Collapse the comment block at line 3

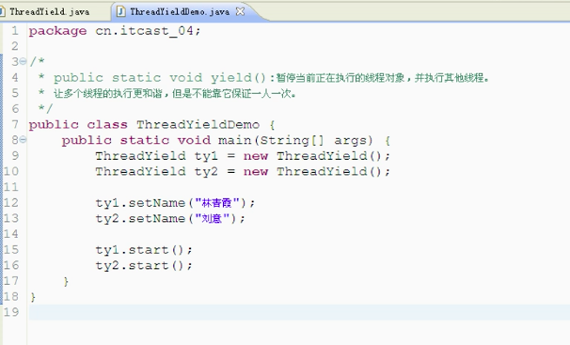tap(23, 61)
